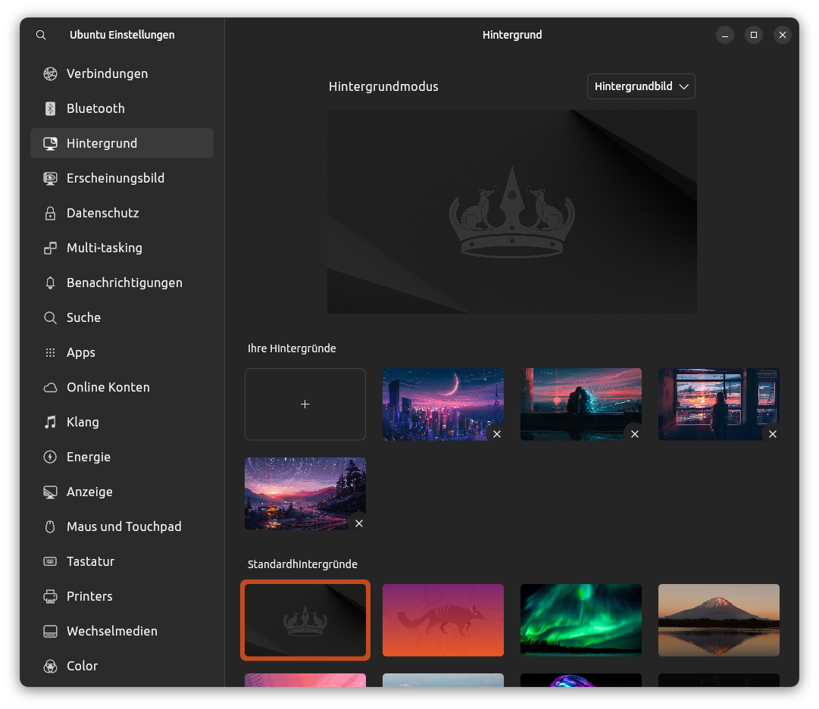Select the orange numbat default wallpaper
This screenshot has height=709, width=819.
(443, 620)
